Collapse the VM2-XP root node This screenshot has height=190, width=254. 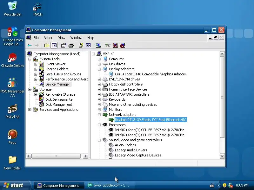tap(93, 54)
